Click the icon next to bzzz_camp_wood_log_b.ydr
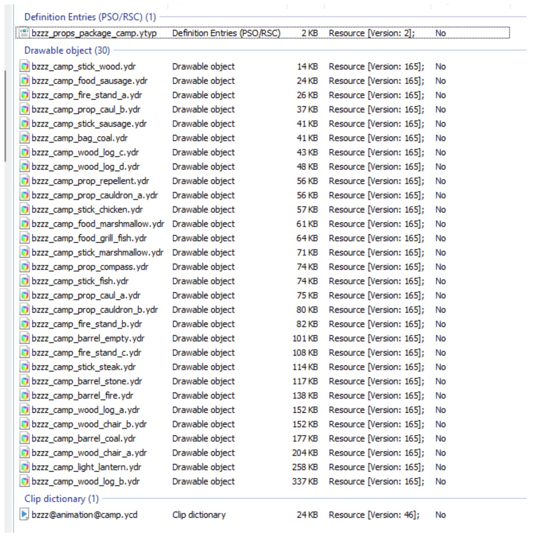The width and height of the screenshot is (538, 538). (x=25, y=481)
